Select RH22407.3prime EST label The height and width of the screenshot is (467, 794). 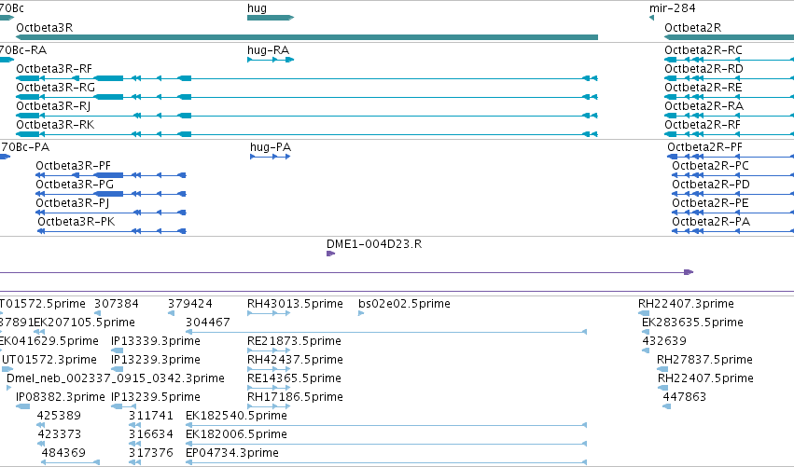(x=686, y=304)
